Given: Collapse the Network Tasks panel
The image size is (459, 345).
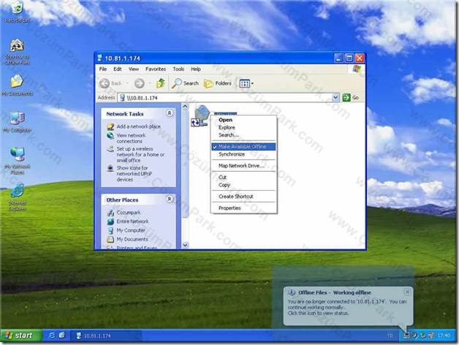Looking at the screenshot, I should [169, 113].
